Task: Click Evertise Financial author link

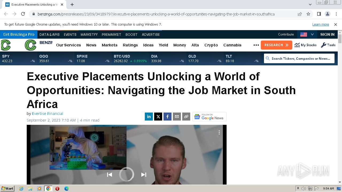Action: click(x=48, y=114)
